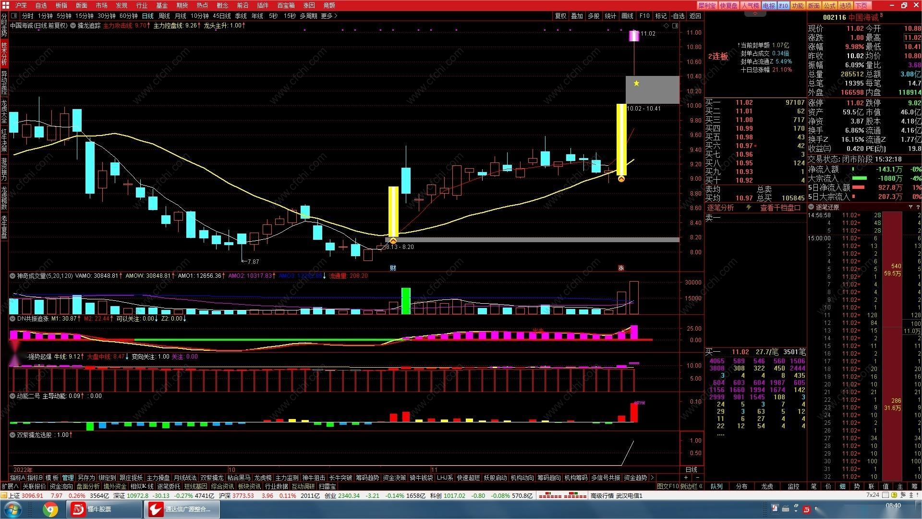Toggle the 神奇成交量 indicator panel circle

12,276
